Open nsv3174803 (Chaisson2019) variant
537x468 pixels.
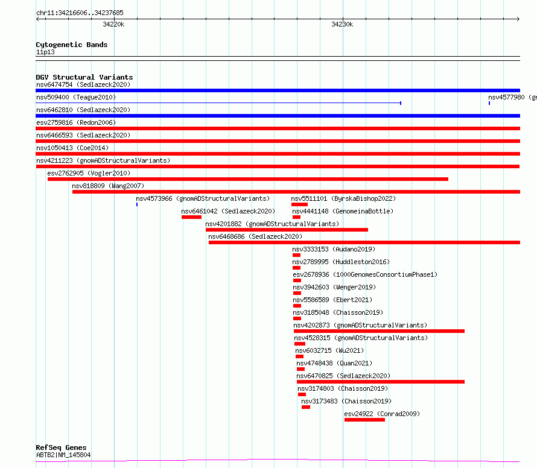pyautogui.click(x=343, y=388)
